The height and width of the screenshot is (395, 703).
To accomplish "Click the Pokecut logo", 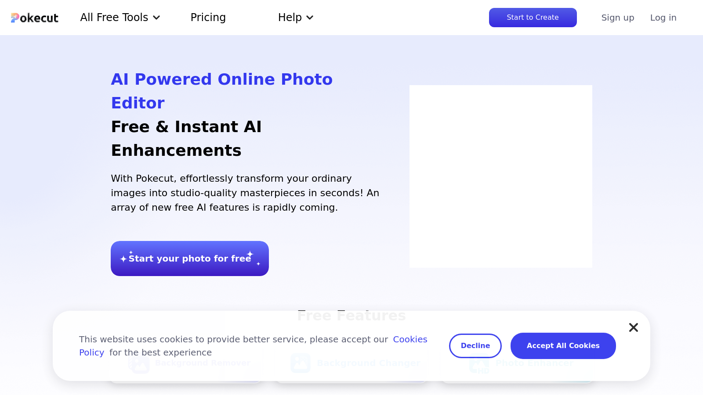I will pos(34,18).
